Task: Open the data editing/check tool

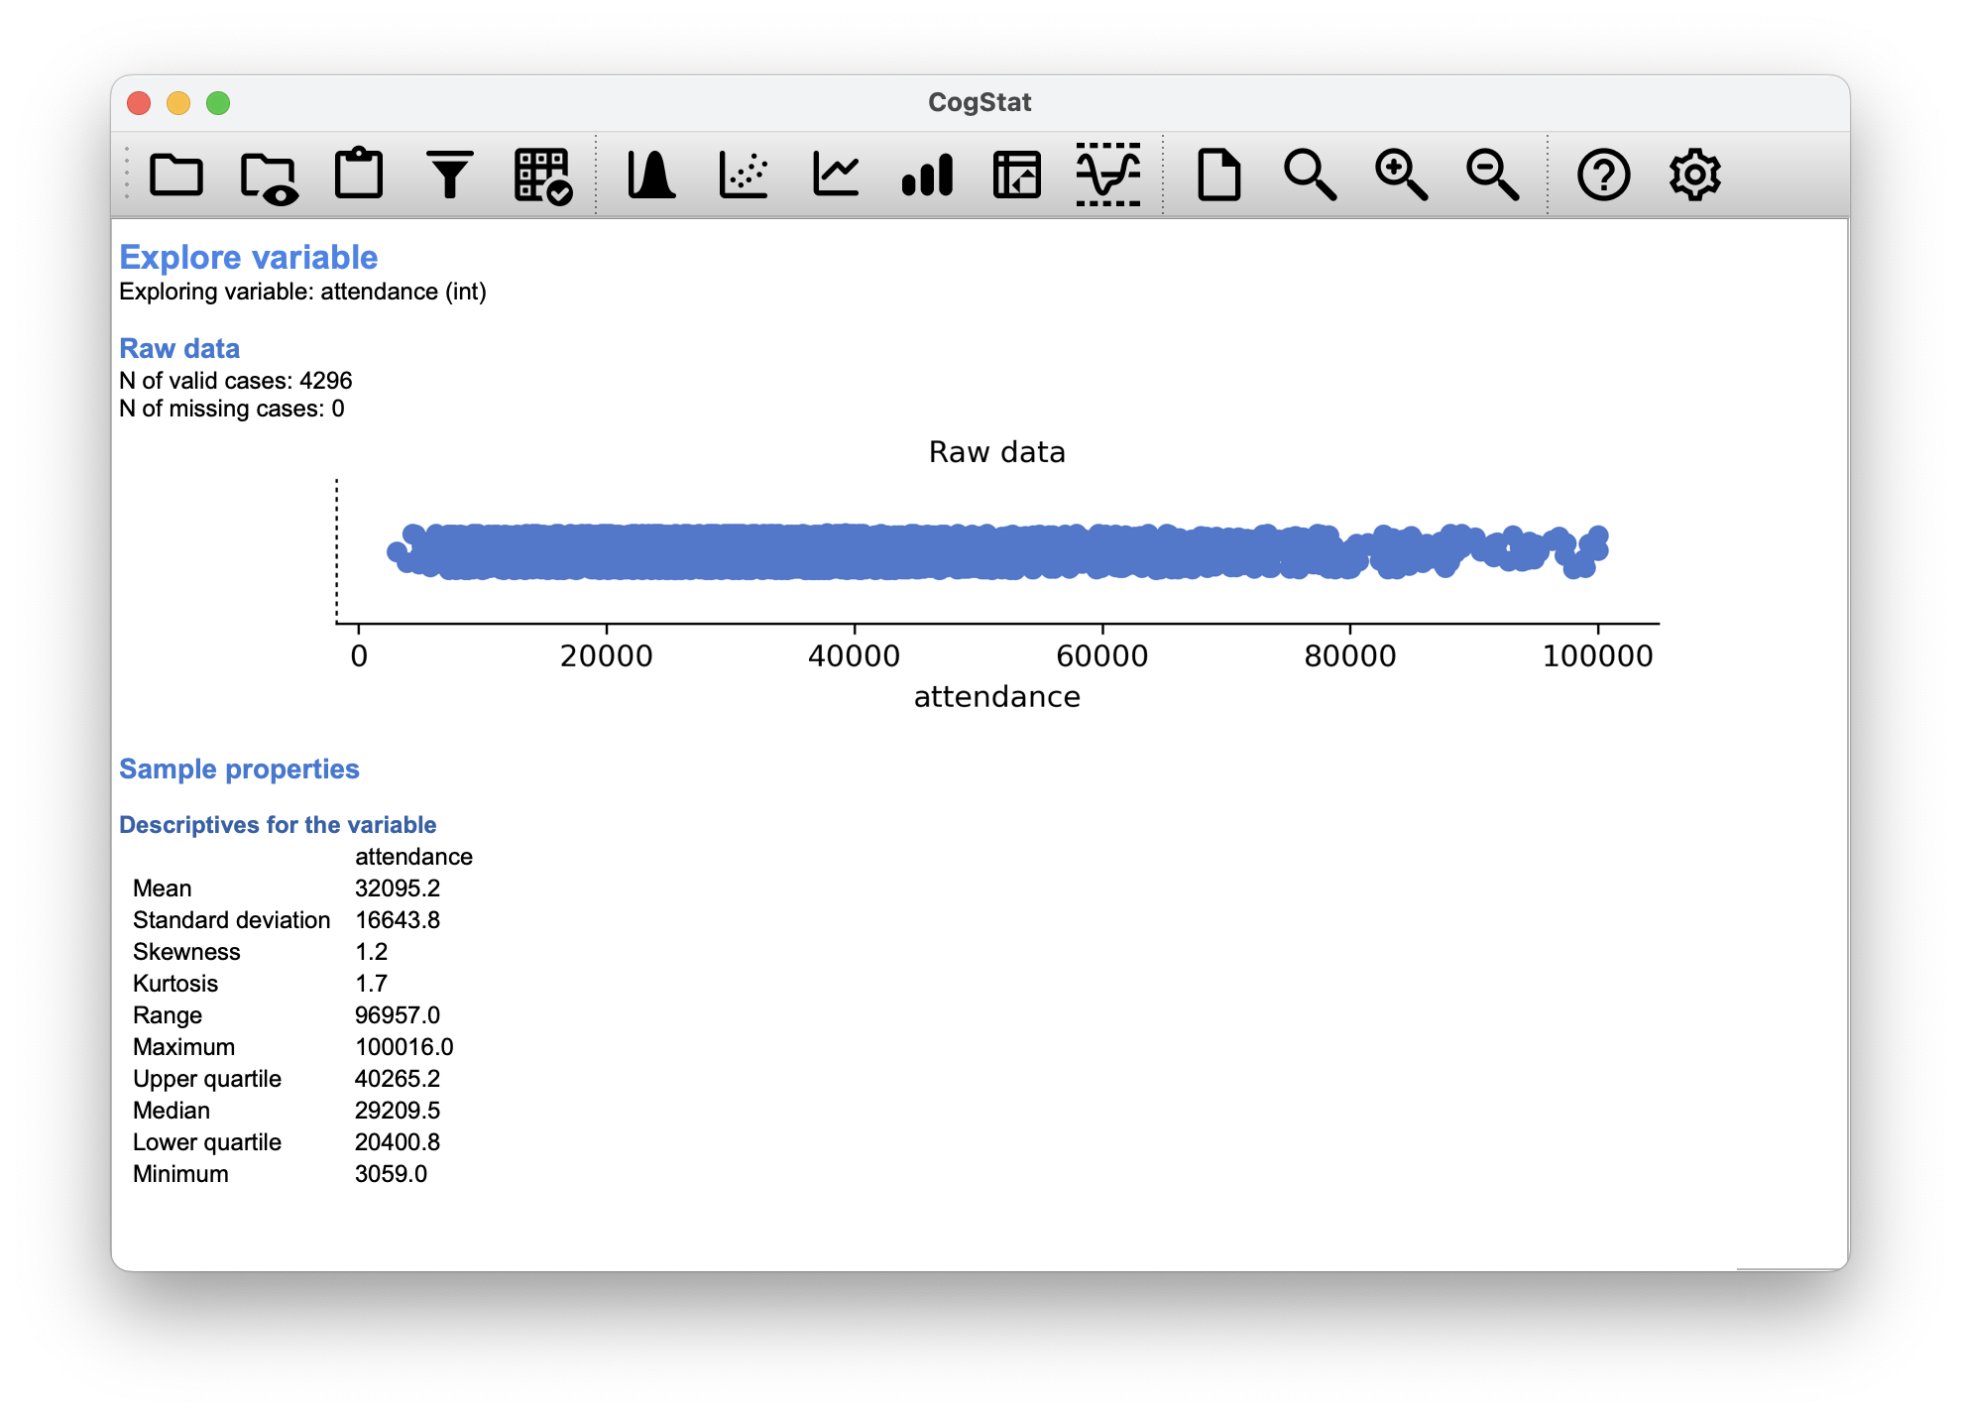Action: (x=541, y=174)
